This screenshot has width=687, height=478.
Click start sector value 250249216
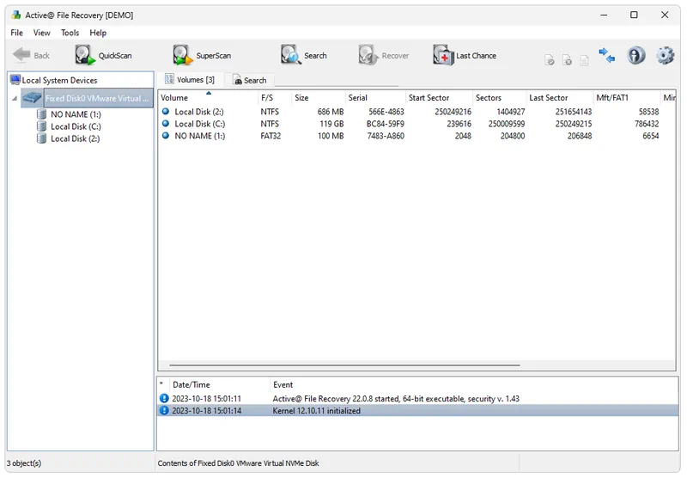(x=453, y=112)
